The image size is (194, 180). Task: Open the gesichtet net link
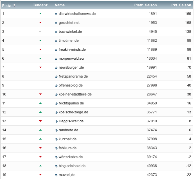pyautogui.click(x=69, y=23)
